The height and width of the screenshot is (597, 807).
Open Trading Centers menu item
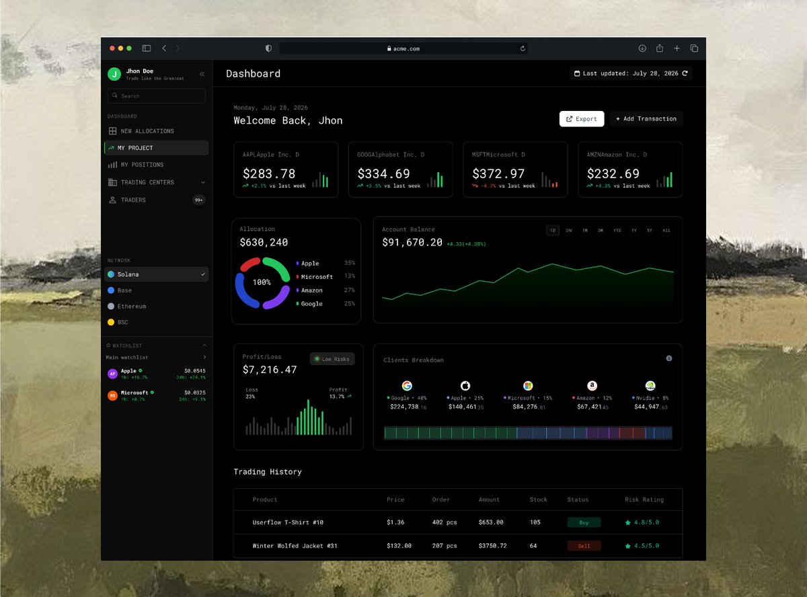click(x=157, y=182)
